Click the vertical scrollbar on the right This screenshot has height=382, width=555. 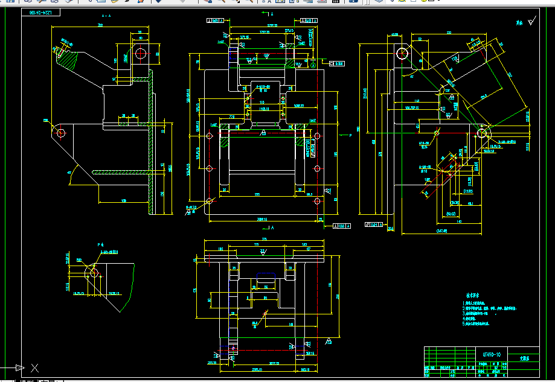[551, 181]
